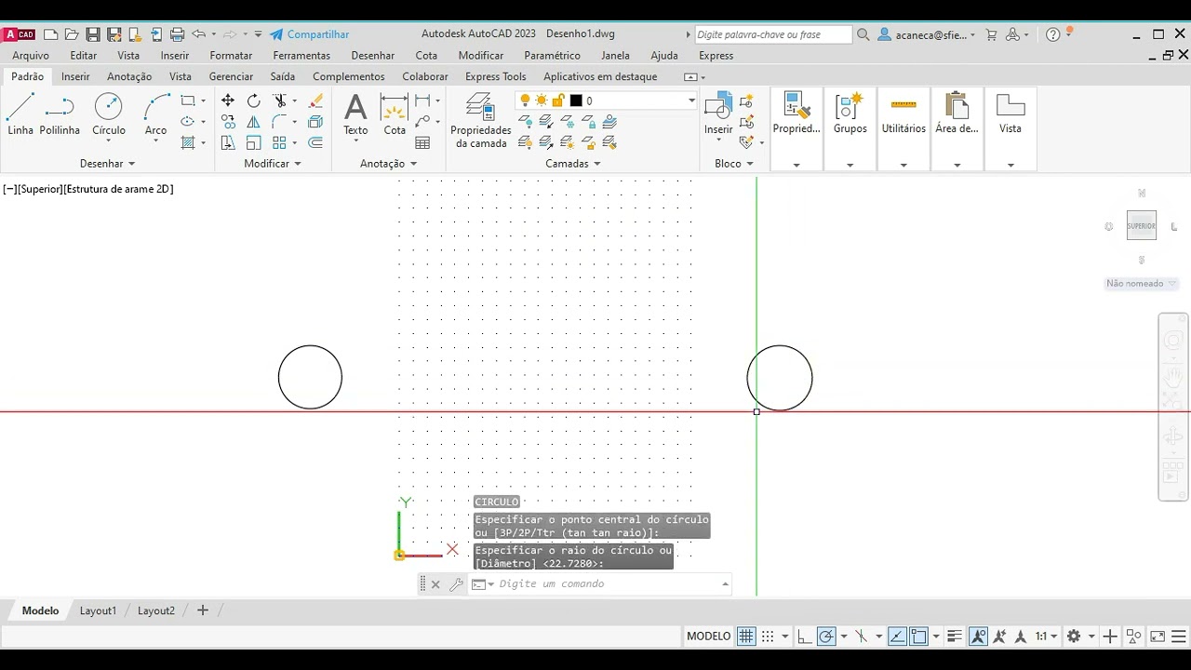Click the Save icon in quick access
The image size is (1191, 670).
click(x=93, y=34)
